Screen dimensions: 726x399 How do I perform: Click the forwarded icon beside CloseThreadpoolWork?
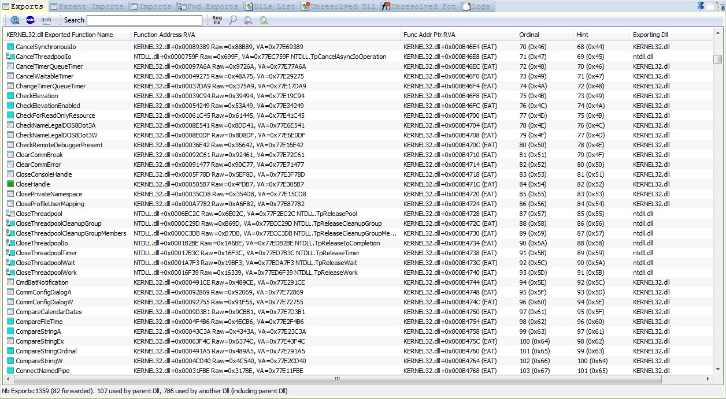(10, 273)
